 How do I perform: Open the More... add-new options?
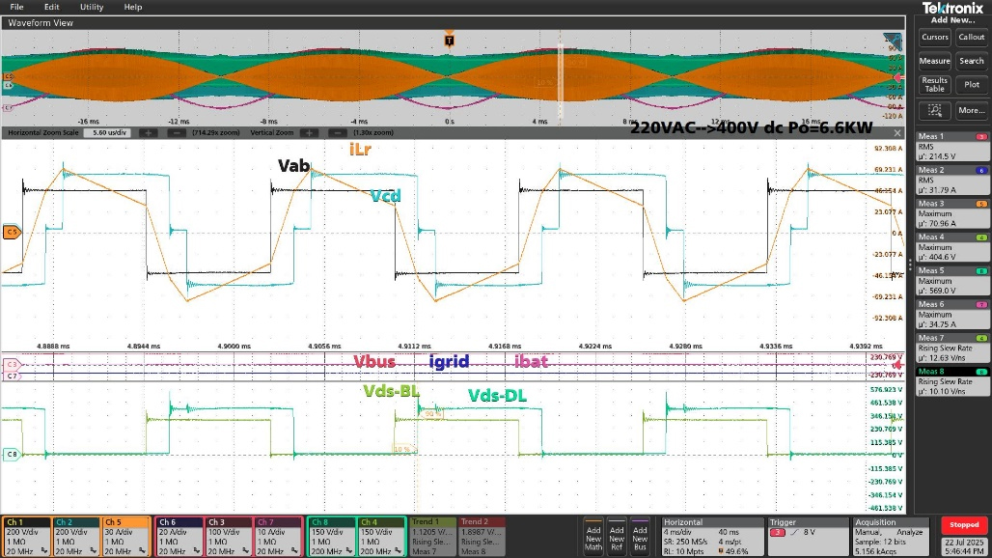[971, 110]
